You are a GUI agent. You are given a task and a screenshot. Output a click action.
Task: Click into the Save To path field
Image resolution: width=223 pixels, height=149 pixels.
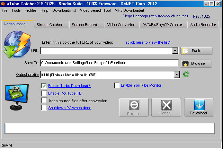(x=109, y=63)
